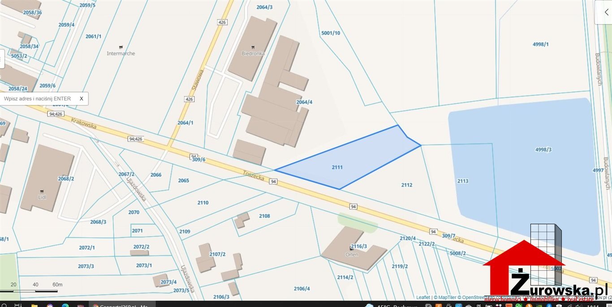Open File Explorer from the taskbar
Viewport: 612px width, 307px height.
coord(34,305)
